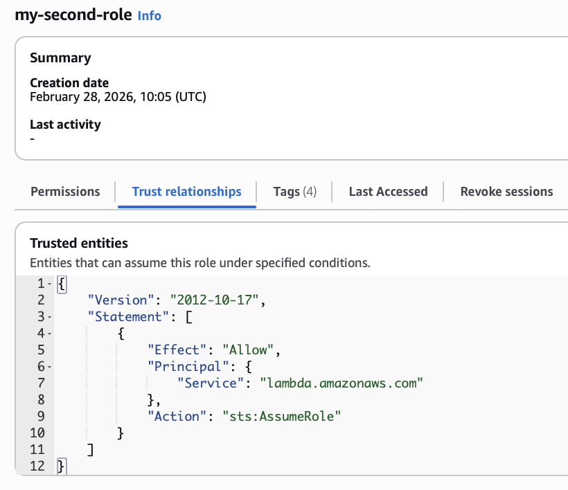
Task: Collapse the Statement array fold arrow on line 3
Action: point(50,317)
